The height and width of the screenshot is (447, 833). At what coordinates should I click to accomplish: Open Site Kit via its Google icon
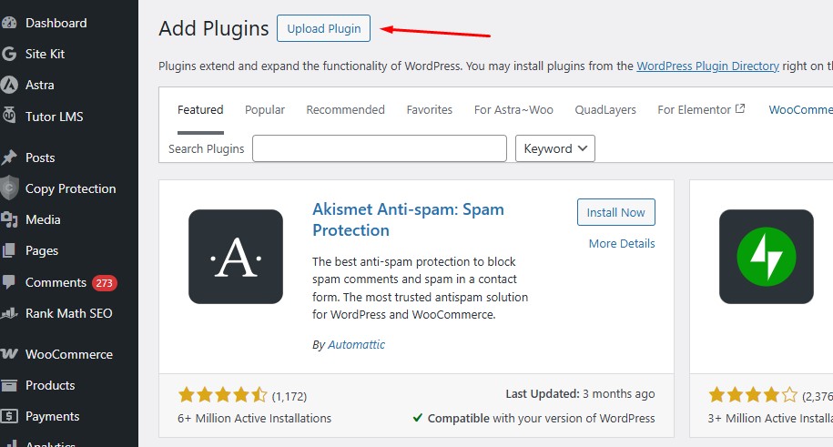(8, 54)
